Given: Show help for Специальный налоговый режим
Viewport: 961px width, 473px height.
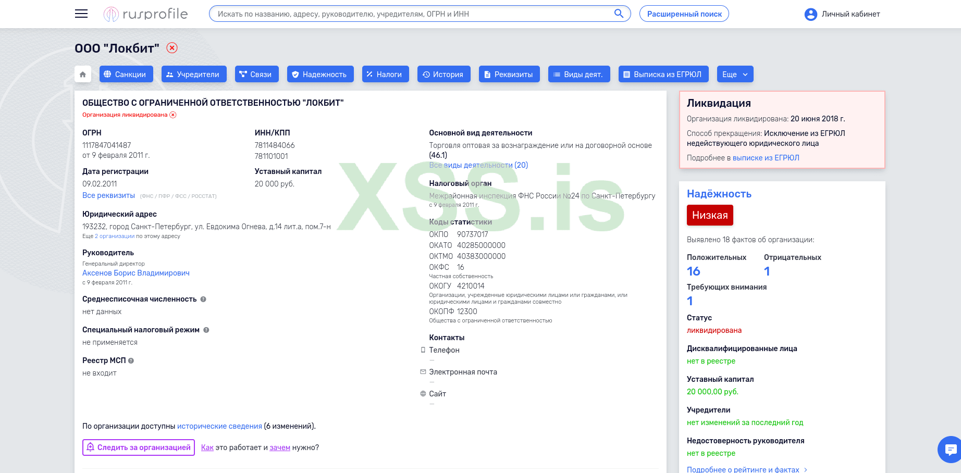Looking at the screenshot, I should coord(206,330).
